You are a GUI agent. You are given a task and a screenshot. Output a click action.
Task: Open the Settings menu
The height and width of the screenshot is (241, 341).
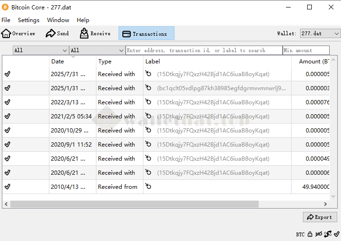click(29, 20)
